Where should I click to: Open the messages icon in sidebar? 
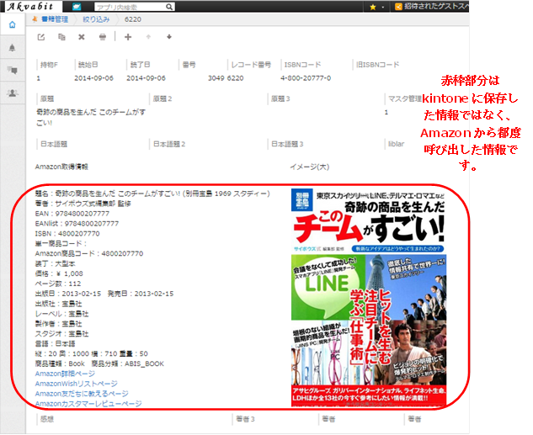click(x=13, y=71)
